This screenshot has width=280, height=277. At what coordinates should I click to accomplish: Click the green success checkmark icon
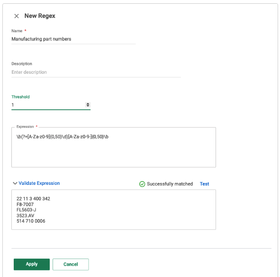click(142, 184)
